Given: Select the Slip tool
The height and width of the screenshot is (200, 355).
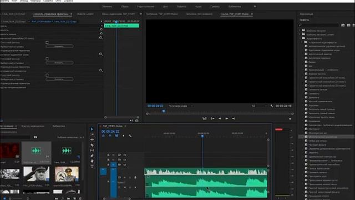Looking at the screenshot, I should click(92, 151).
